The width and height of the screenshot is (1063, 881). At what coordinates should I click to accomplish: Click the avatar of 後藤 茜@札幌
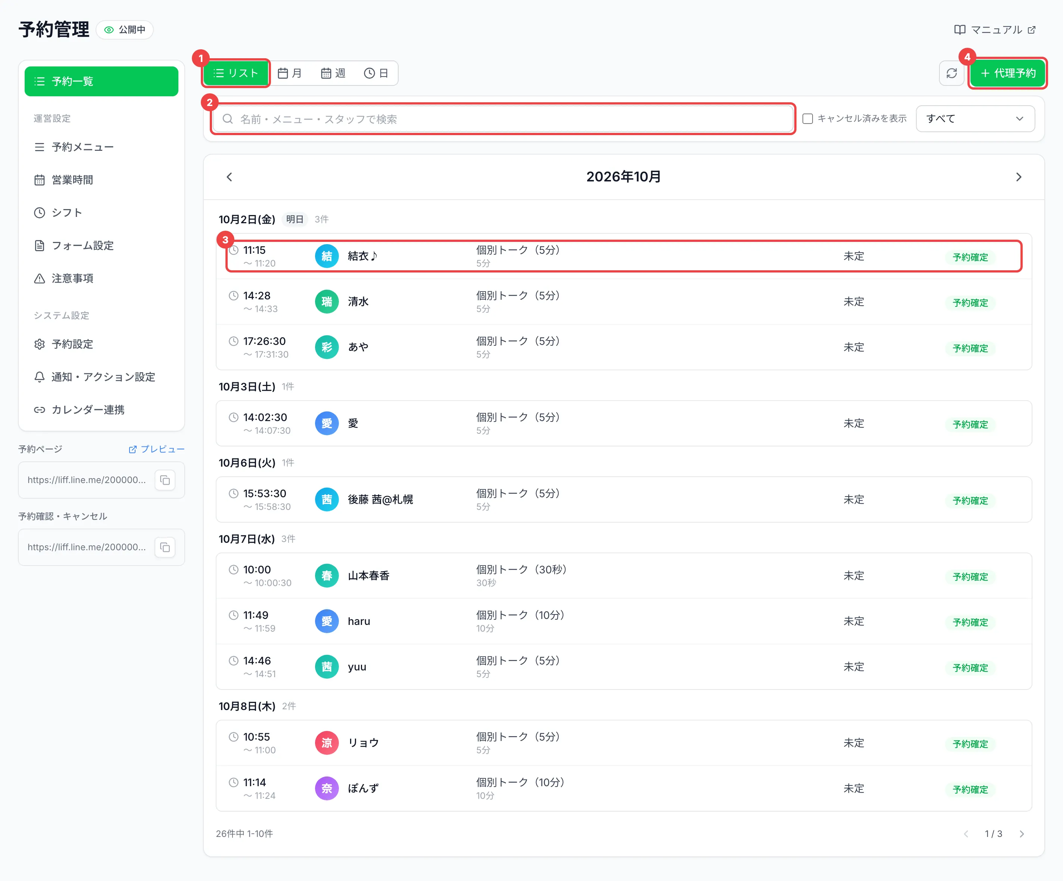coord(327,500)
